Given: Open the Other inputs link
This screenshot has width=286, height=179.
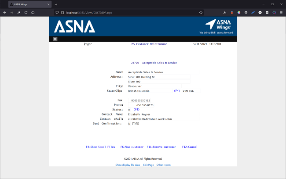Looking at the screenshot, I should point(163,165).
